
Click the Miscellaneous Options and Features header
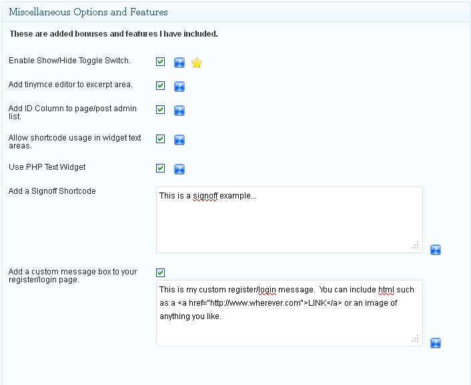(88, 12)
